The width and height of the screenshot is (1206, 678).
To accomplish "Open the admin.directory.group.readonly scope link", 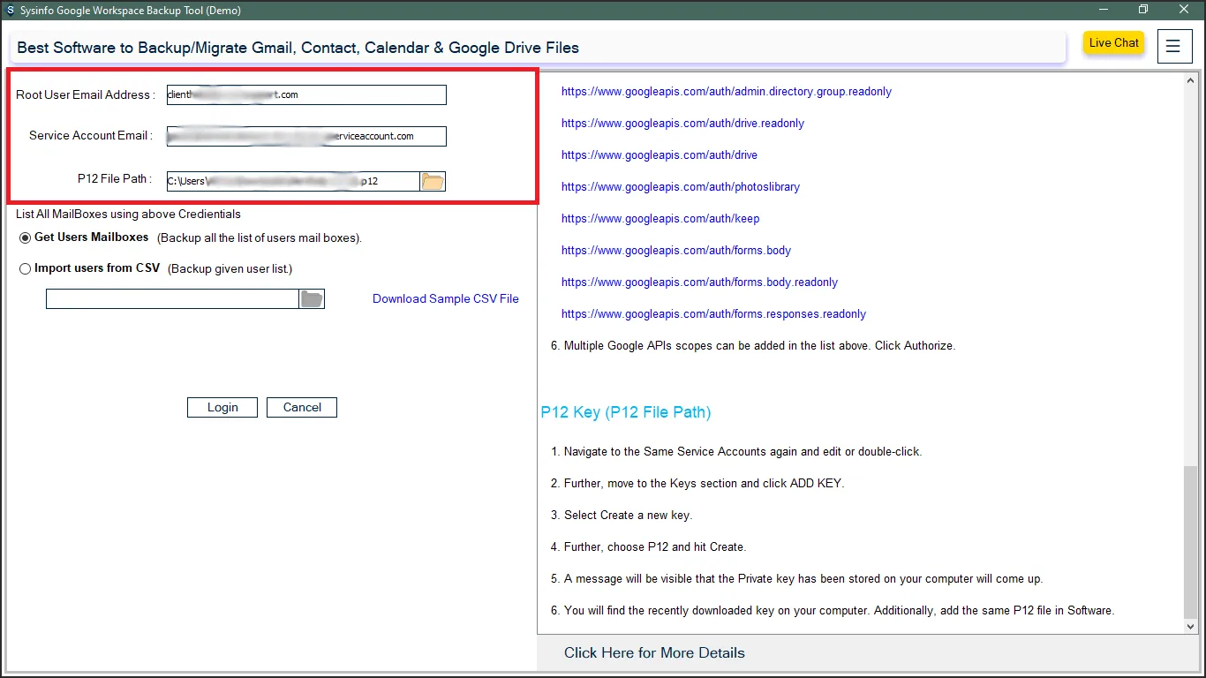I will pos(727,92).
